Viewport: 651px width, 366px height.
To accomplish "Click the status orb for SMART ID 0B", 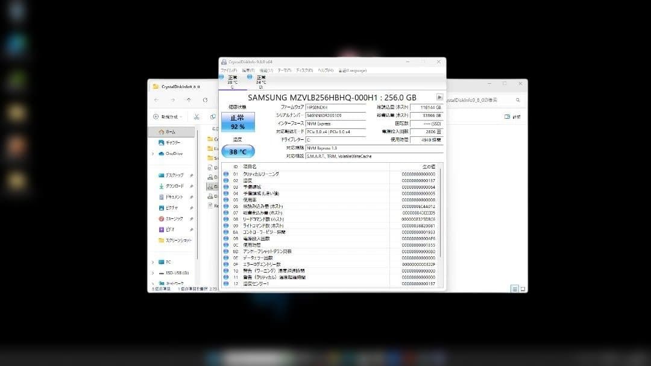I will pos(226,238).
